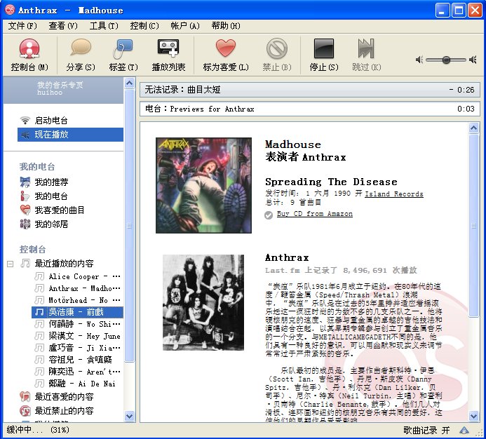Stop playback with the 停止 button
The width and height of the screenshot is (486, 439).
point(323,55)
